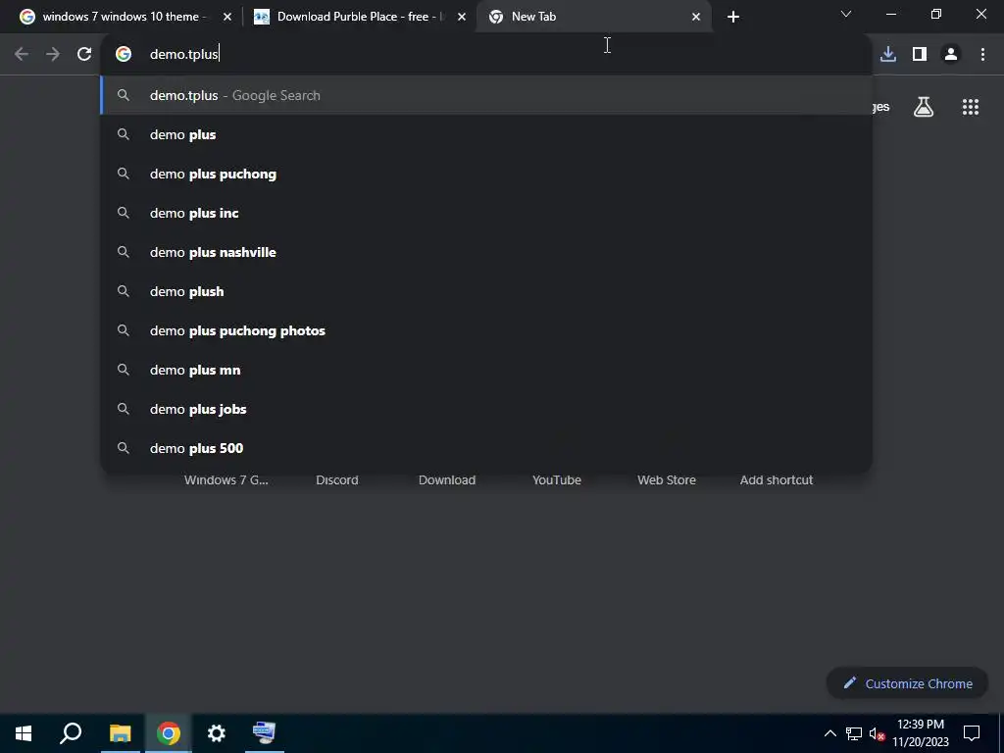Image resolution: width=1004 pixels, height=753 pixels.
Task: Open the Discord shortcut
Action: (337, 480)
